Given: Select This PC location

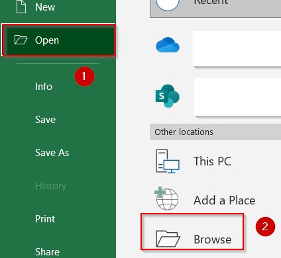Looking at the screenshot, I should coord(212,161).
